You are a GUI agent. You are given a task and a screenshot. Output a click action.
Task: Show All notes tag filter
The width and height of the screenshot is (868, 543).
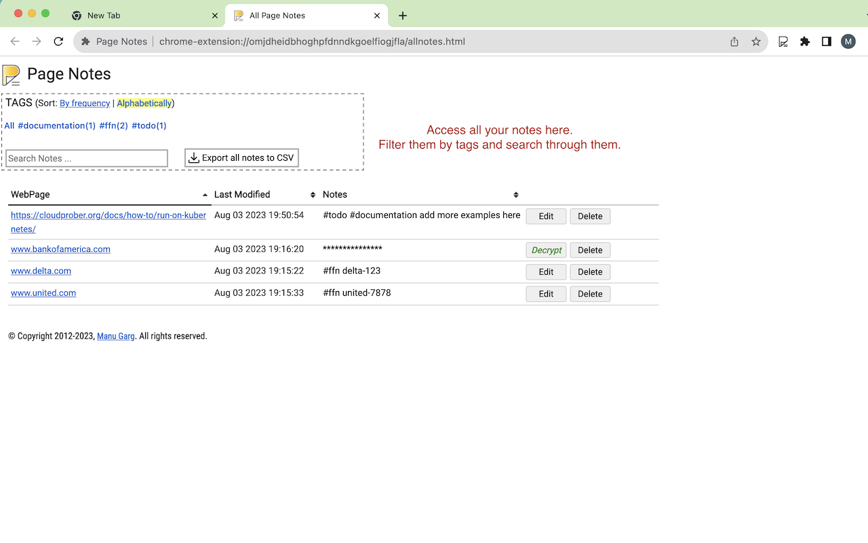click(x=9, y=126)
